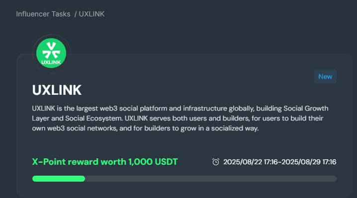Click the right end of the green progress fill
The width and height of the screenshot is (357, 198).
84,179
